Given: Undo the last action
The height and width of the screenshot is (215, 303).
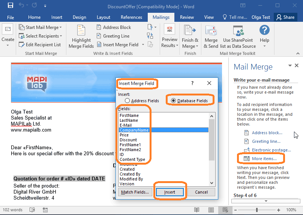Looking at the screenshot, I should (21, 5).
